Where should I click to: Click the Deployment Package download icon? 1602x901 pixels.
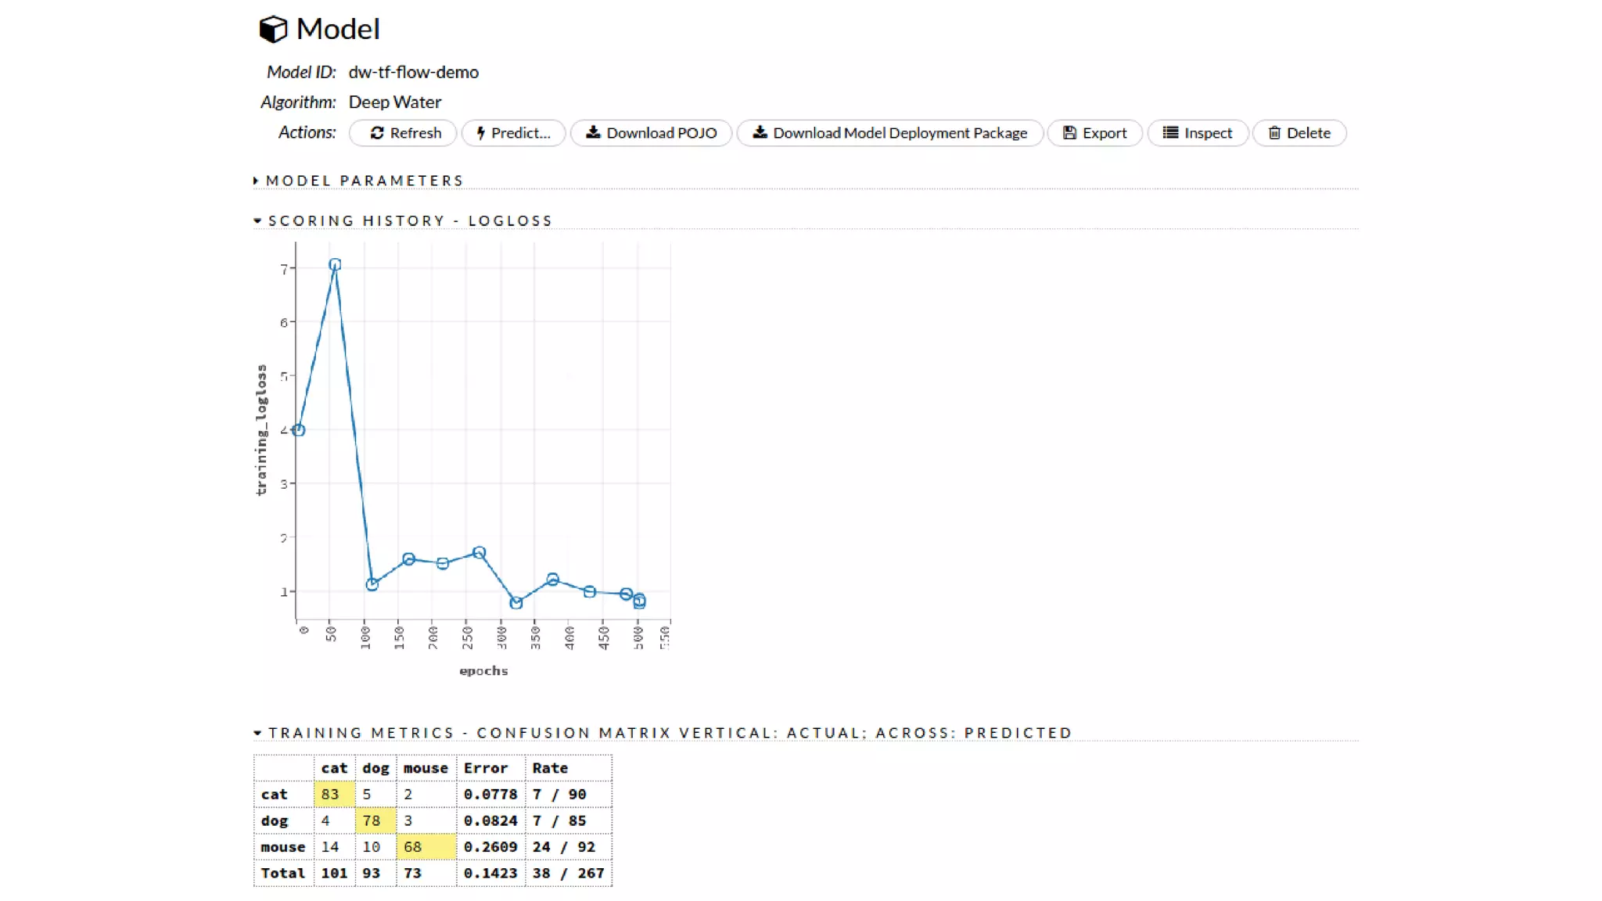pyautogui.click(x=760, y=132)
